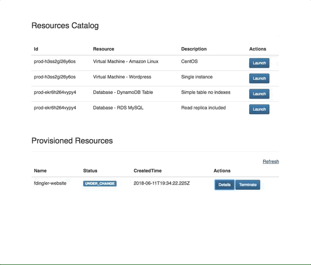Image resolution: width=311 pixels, height=265 pixels.
Task: Click the Resources Catalog heading
Action: pyautogui.click(x=65, y=26)
